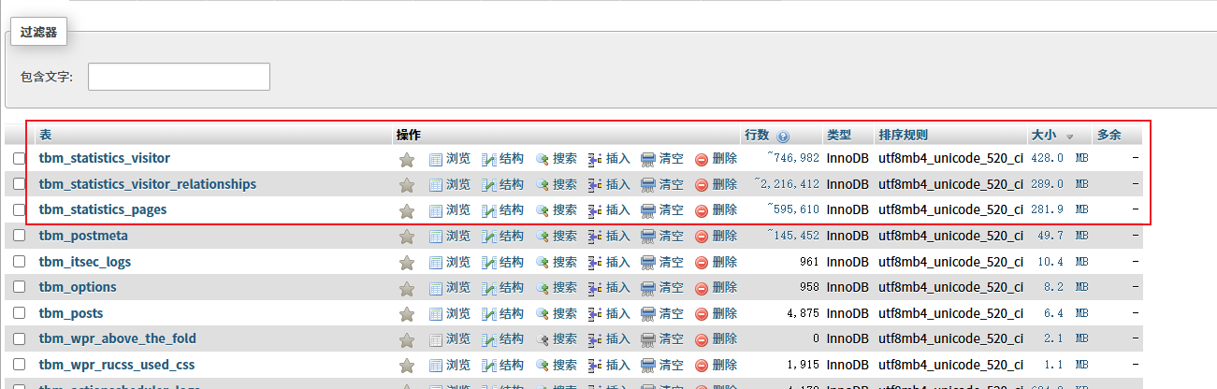
Task: Insert (插入) into tbm_posts
Action: 609,313
